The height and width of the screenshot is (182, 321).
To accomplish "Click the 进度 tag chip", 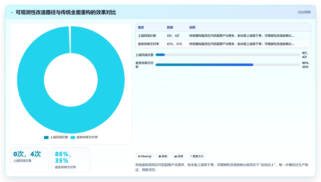I will click(179, 156).
